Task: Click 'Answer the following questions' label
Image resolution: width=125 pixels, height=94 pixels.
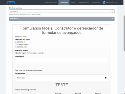Action: pos(25,90)
